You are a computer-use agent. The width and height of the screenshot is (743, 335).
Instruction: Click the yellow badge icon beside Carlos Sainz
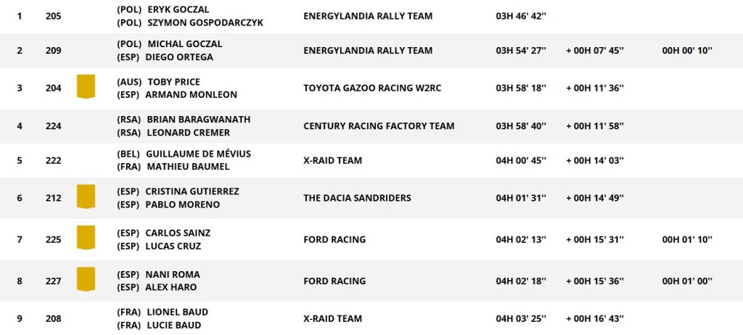pos(86,238)
